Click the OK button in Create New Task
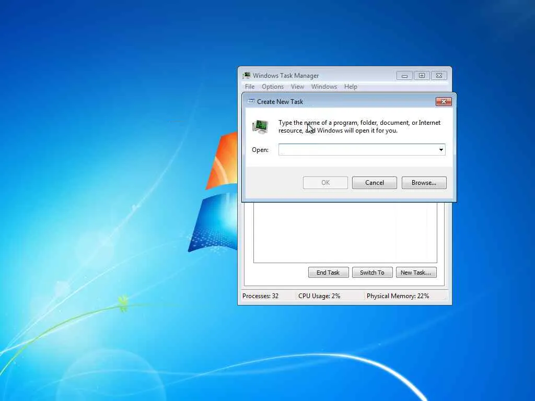Screen dimensions: 535x401 (x=325, y=183)
